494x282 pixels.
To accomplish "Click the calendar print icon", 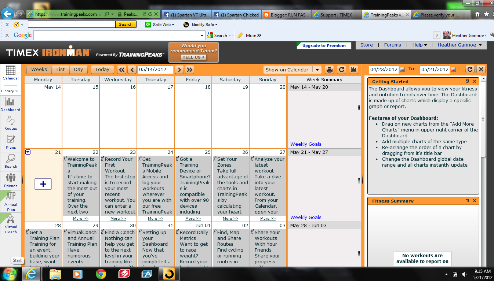I will (x=330, y=70).
